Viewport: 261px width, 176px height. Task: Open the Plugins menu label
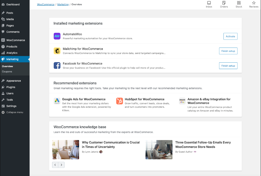(x=11, y=87)
